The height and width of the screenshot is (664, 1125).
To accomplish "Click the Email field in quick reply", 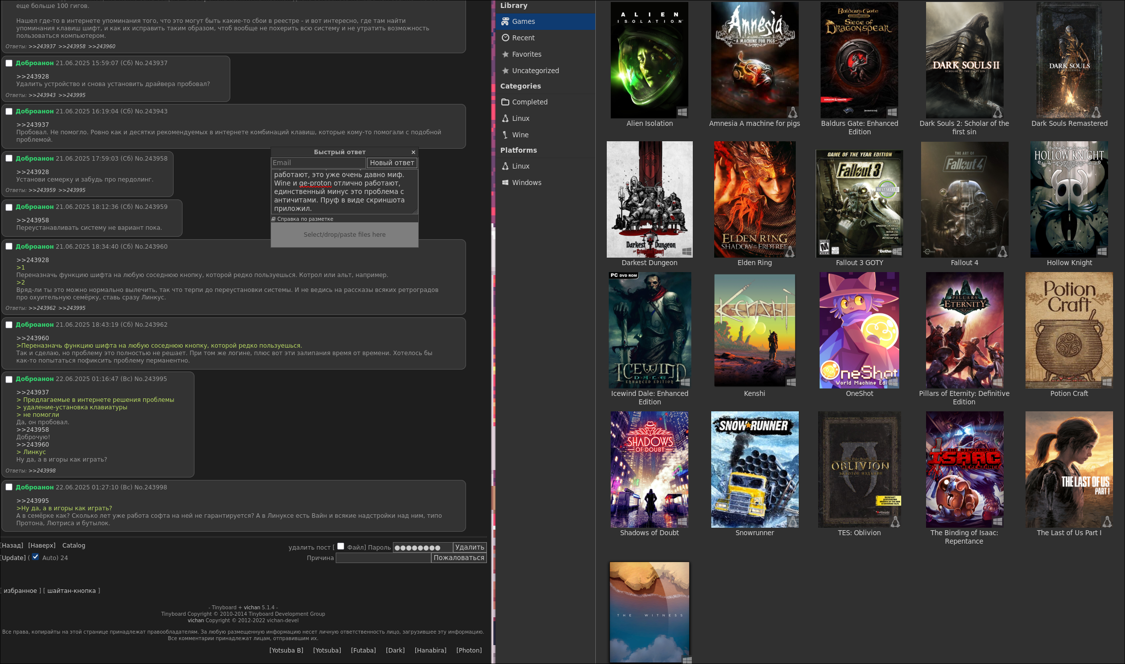I will click(x=318, y=163).
